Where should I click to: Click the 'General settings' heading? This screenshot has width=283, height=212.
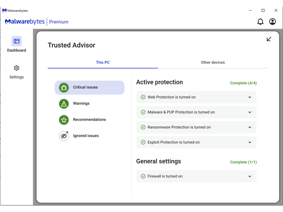point(159,161)
